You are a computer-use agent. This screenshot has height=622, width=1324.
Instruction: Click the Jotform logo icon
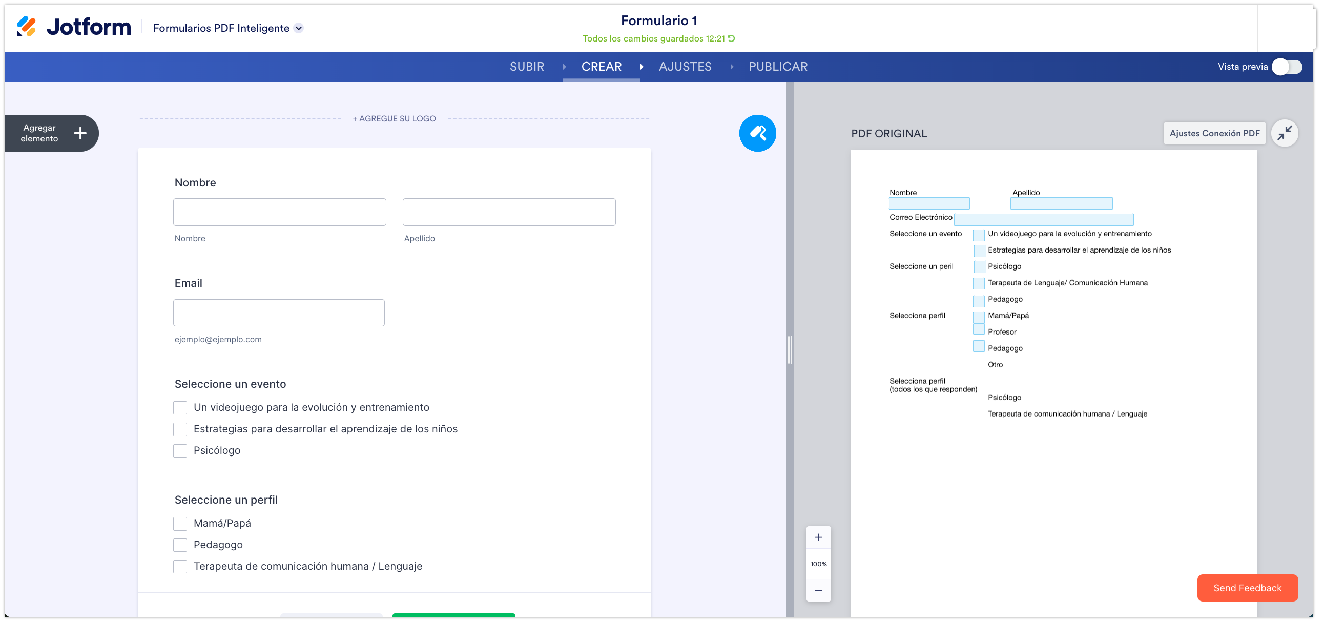point(26,27)
